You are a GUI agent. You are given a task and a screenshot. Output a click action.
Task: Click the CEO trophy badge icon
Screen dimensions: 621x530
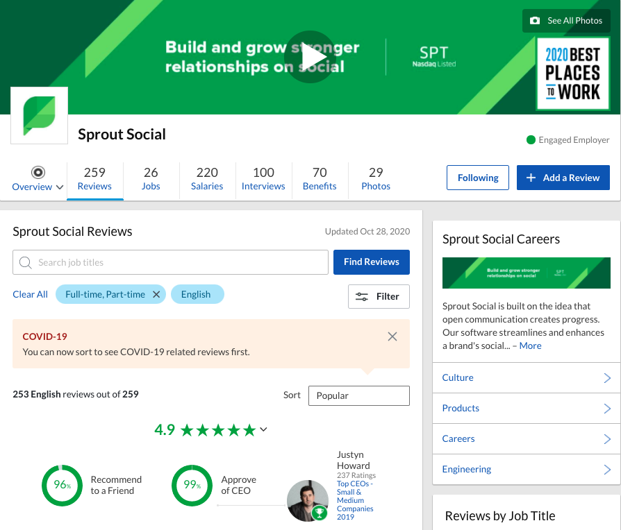(320, 513)
